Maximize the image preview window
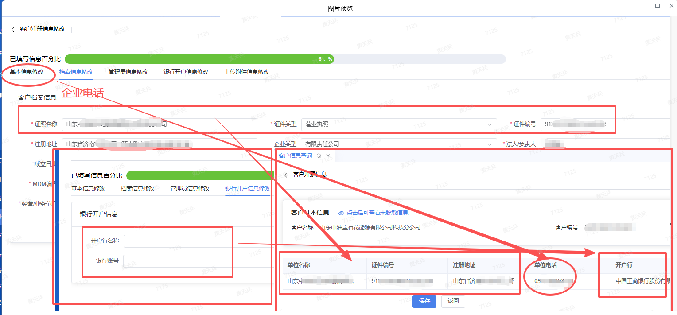This screenshot has width=677, height=315. [658, 6]
